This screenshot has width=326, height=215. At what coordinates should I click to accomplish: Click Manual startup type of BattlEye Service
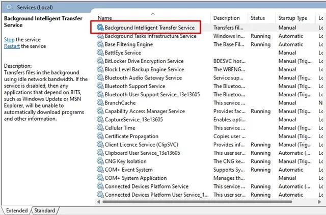pos(287,52)
